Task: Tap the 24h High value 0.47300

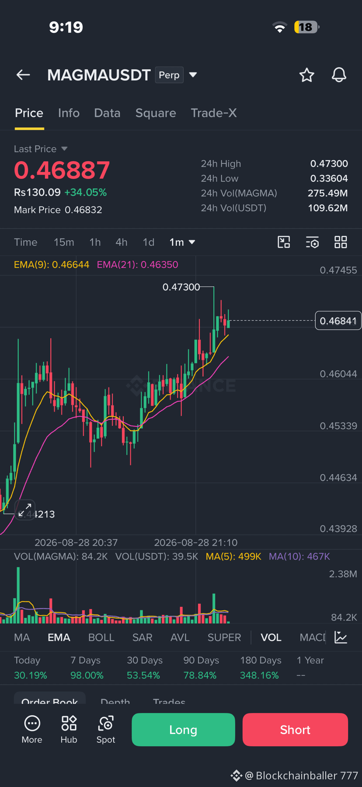Action: click(329, 164)
